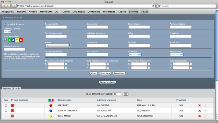Click the Reset Form button
This screenshot has height=123, width=218.
point(119,73)
